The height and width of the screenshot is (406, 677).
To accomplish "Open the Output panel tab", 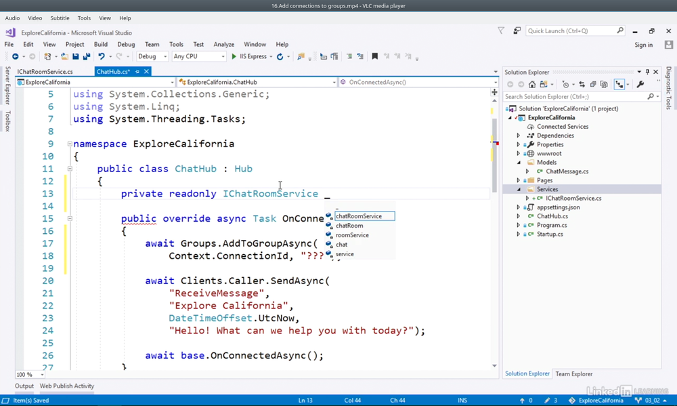I will pyautogui.click(x=24, y=386).
